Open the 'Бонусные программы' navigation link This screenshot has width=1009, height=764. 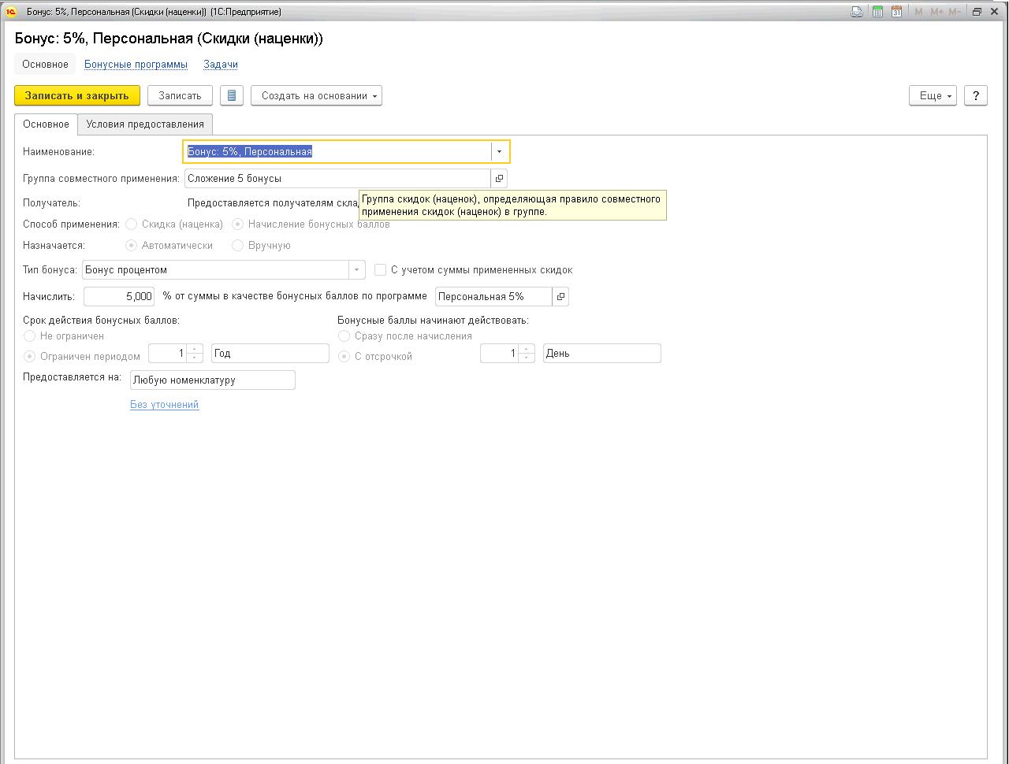point(136,64)
